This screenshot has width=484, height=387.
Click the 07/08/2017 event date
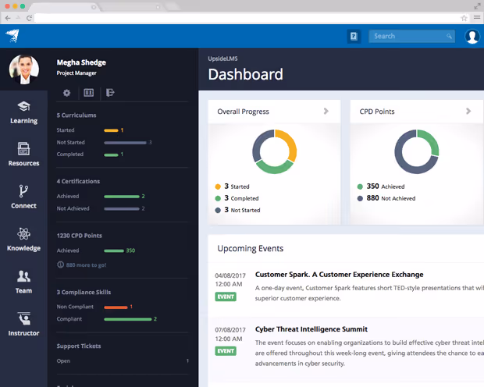230,330
